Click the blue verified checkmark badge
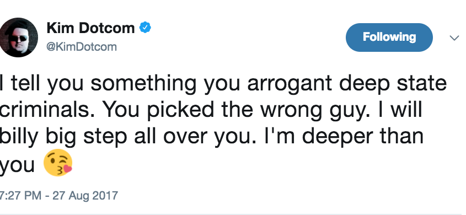466x215 pixels. [145, 28]
